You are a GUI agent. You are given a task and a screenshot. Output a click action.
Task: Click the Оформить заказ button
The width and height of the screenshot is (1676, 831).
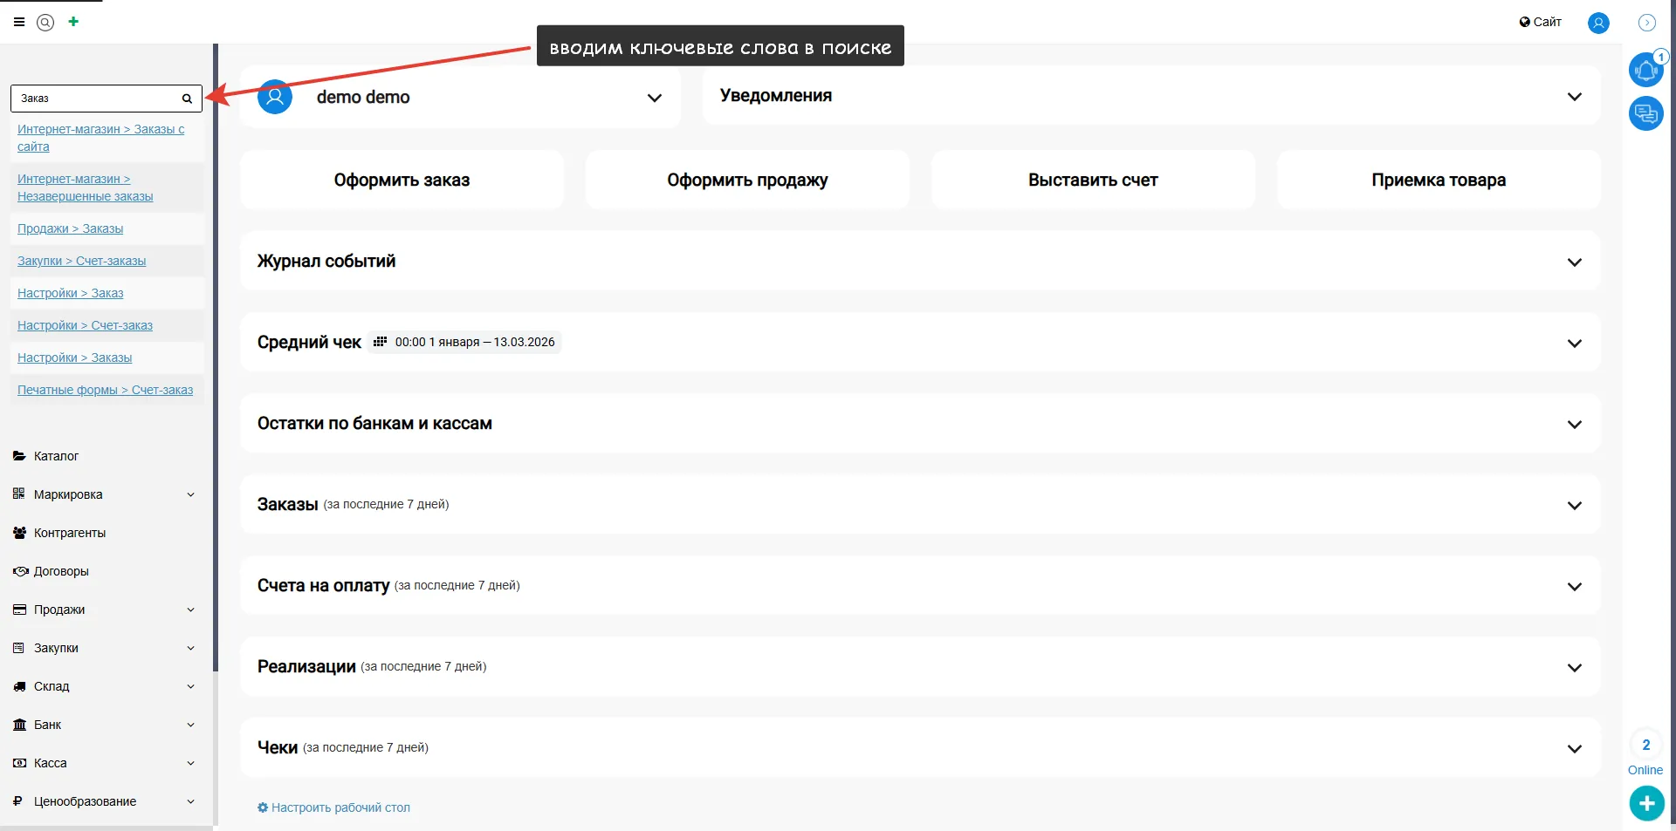(x=402, y=180)
